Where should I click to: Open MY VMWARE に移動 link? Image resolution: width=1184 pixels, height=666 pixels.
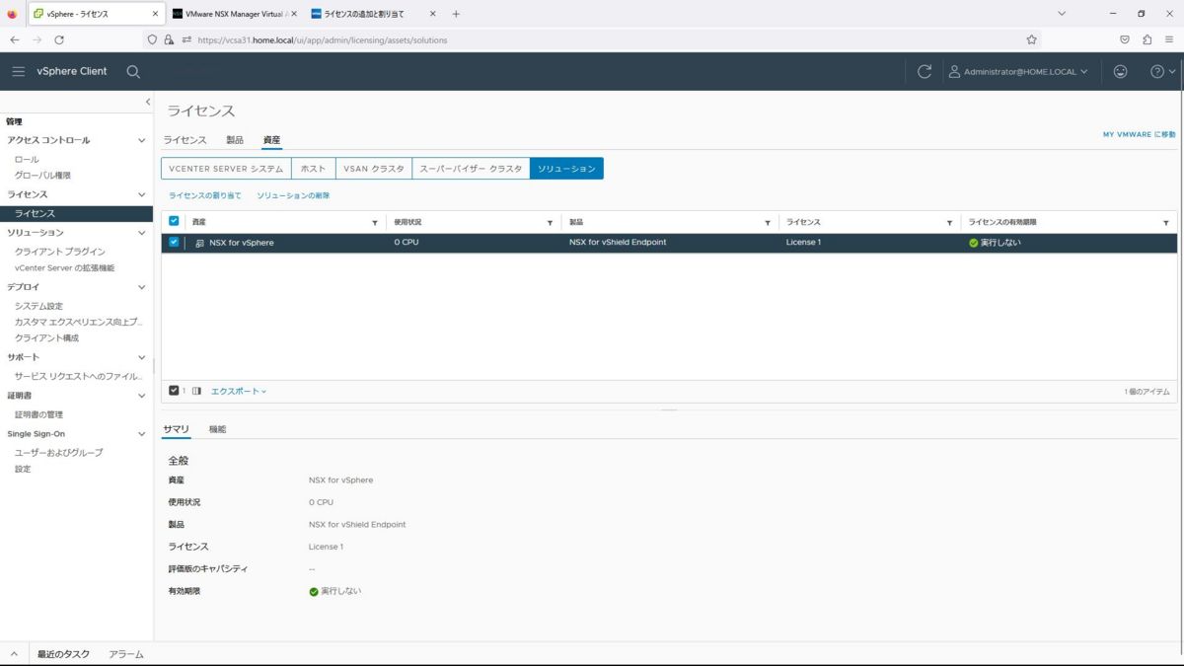click(x=1140, y=134)
